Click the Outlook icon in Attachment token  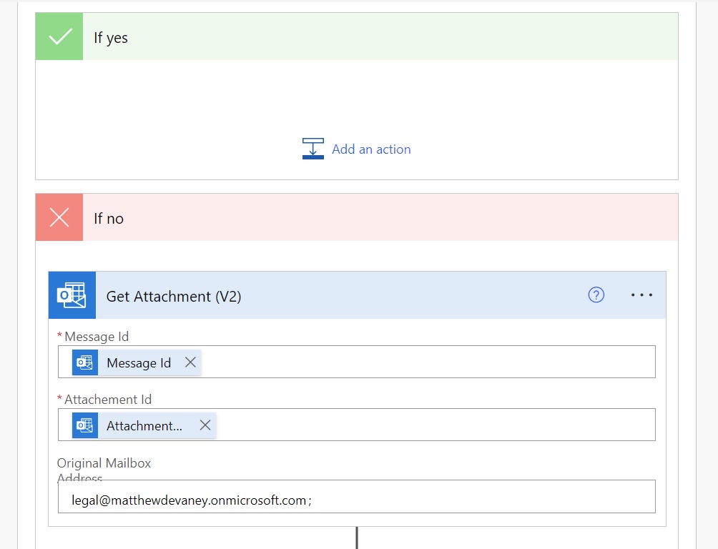coord(84,425)
